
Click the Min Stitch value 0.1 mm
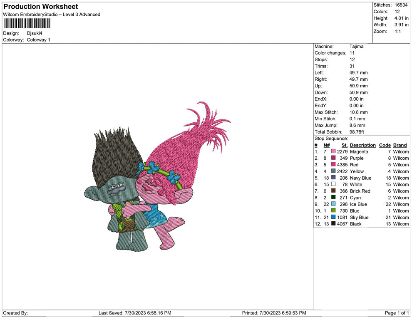pyautogui.click(x=357, y=119)
